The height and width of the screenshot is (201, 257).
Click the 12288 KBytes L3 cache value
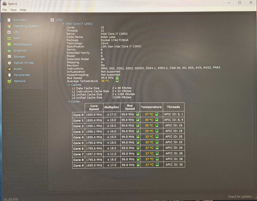click(x=122, y=97)
